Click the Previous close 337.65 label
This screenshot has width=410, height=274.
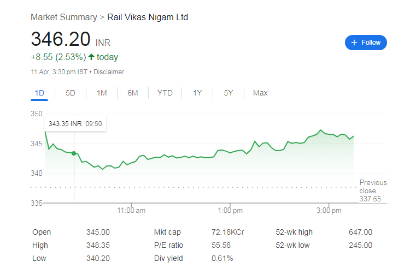373,190
